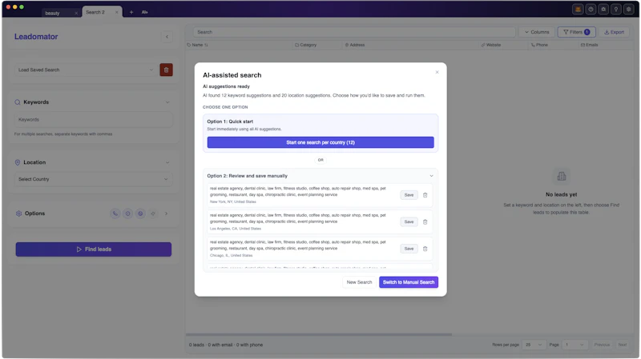Click the Keywords magnifier icon
This screenshot has height=359, width=641.
(x=18, y=102)
